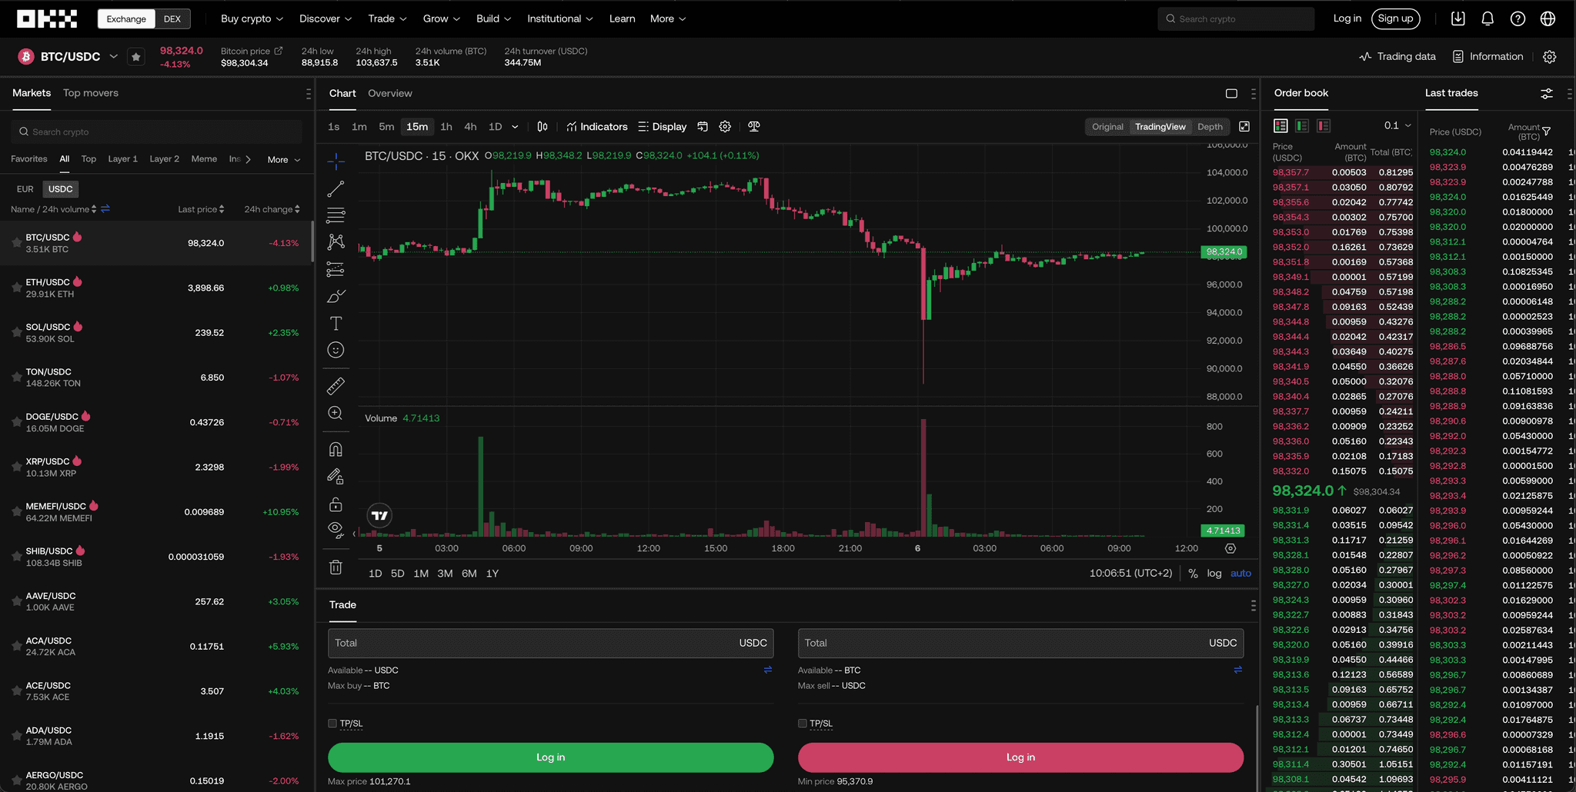Open the Last trades tab
Viewport: 1576px width, 792px height.
coord(1451,93)
